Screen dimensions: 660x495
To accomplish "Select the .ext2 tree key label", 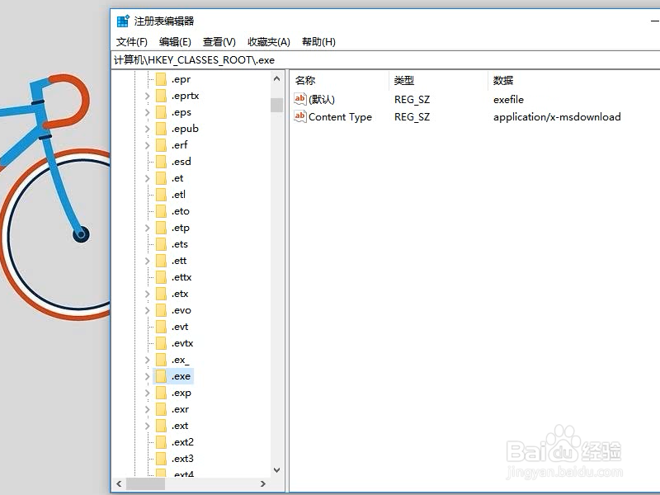I will pyautogui.click(x=182, y=442).
